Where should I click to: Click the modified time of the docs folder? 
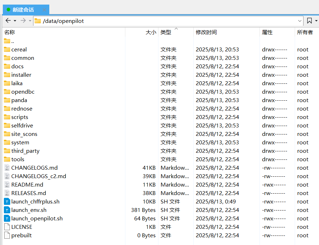click(x=217, y=66)
